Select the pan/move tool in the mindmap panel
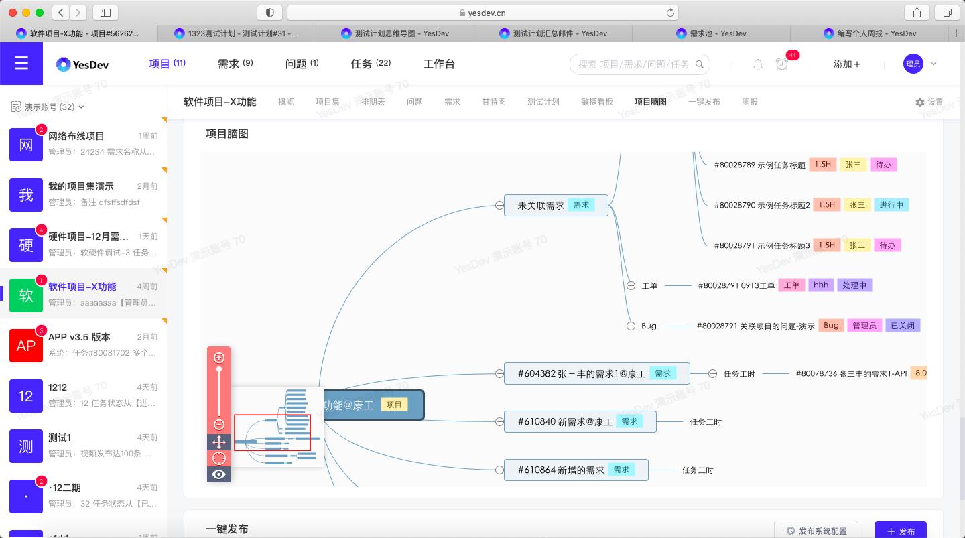The width and height of the screenshot is (965, 538). [x=218, y=442]
